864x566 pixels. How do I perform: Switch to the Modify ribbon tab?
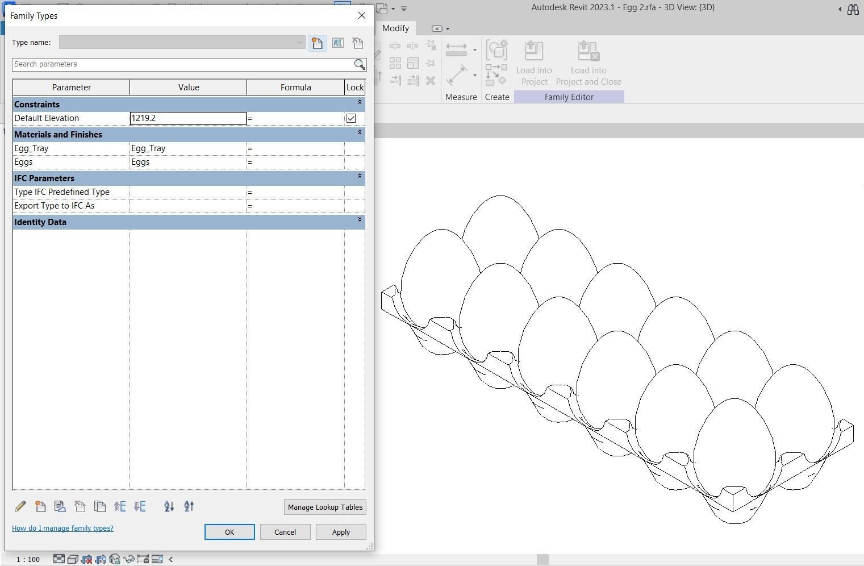[395, 28]
